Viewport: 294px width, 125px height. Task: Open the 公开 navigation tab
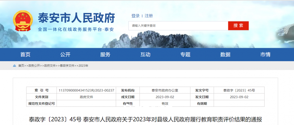[65, 55]
